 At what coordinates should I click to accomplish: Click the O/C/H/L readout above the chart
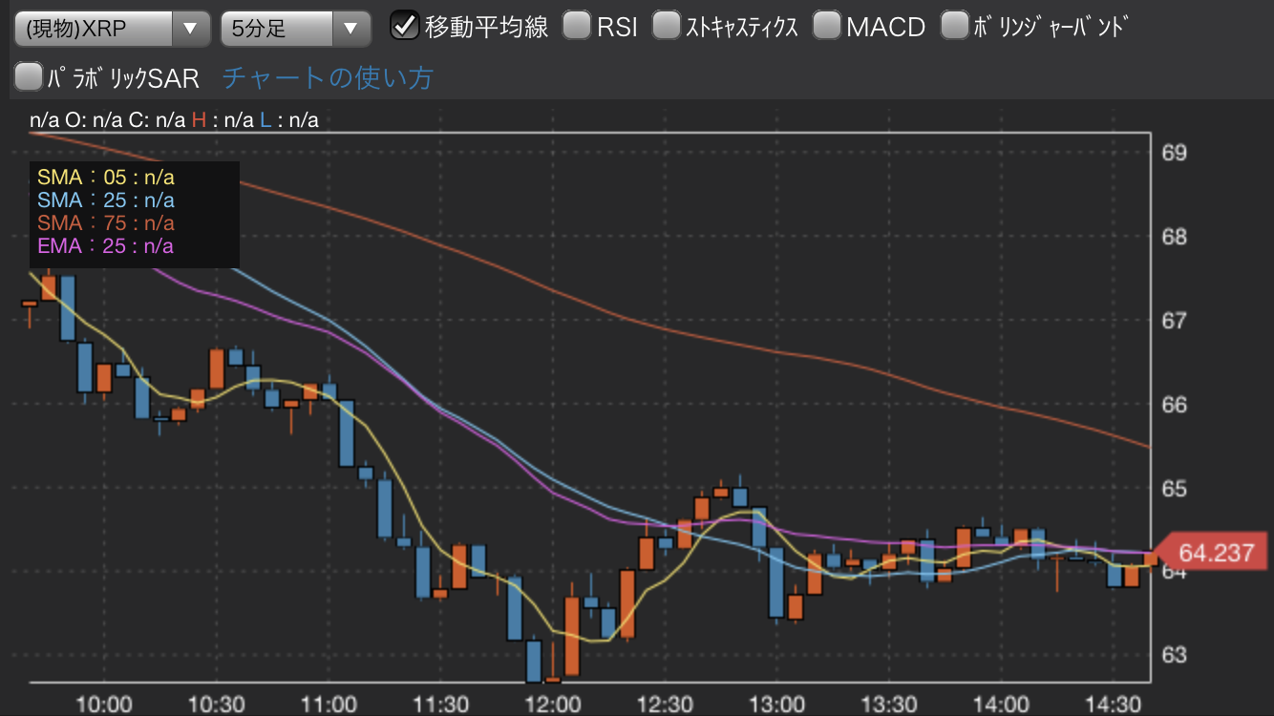coord(174,119)
